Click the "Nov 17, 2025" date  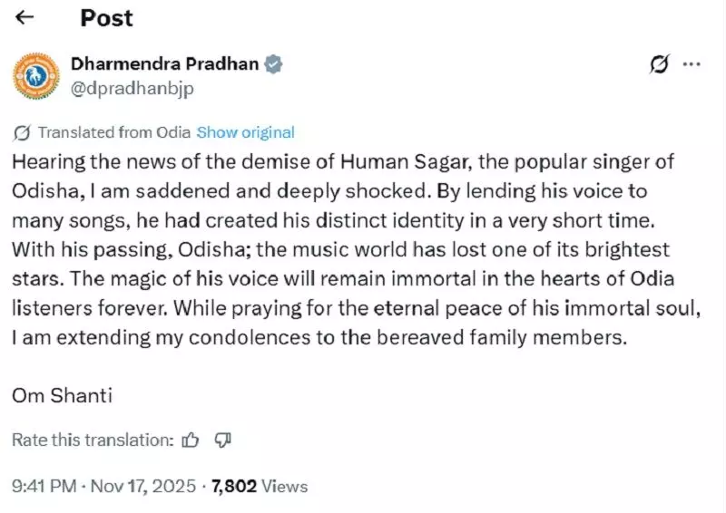142,487
